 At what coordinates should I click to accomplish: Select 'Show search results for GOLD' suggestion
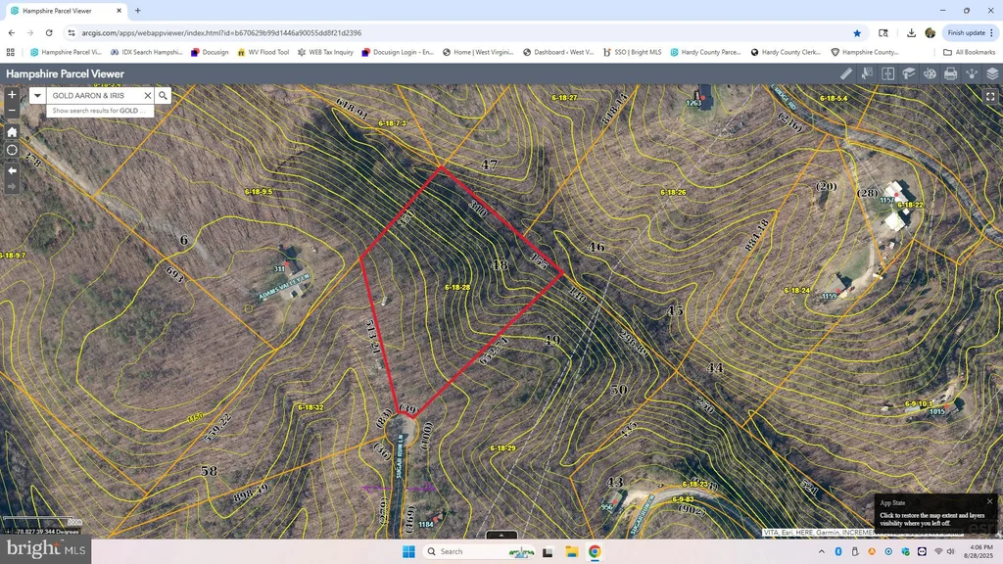100,111
